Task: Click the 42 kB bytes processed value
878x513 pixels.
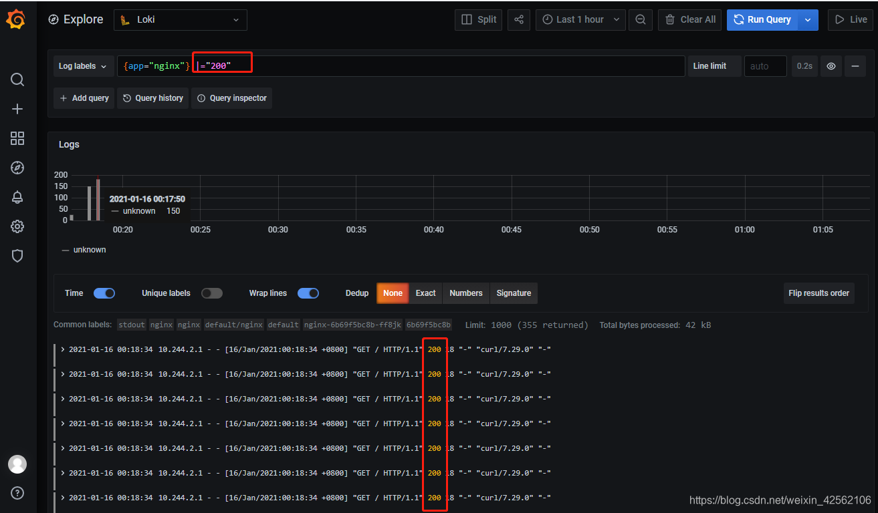Action: point(698,325)
